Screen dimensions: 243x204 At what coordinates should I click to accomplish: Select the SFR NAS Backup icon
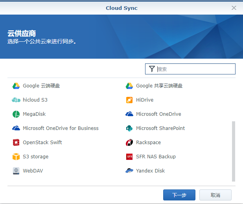click(129, 157)
